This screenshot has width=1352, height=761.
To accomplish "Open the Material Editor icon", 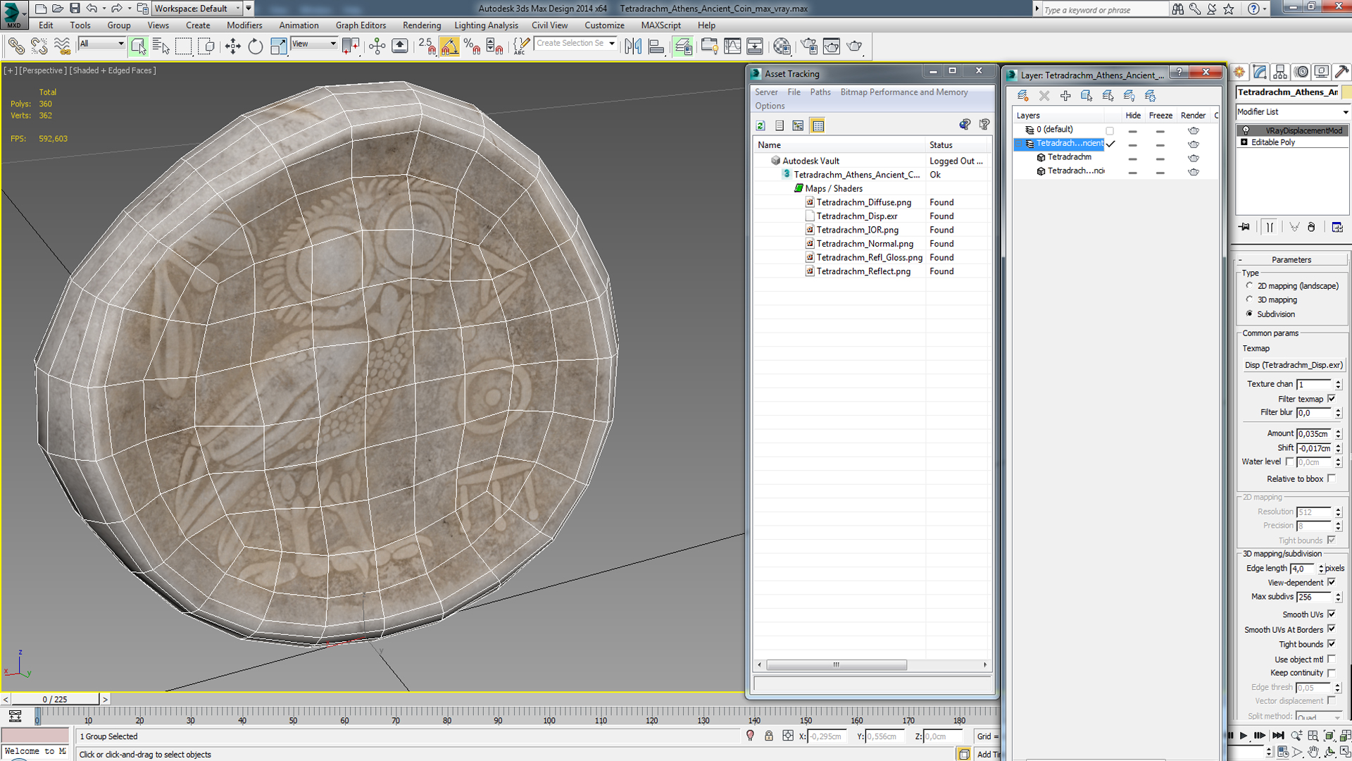I will 782,47.
